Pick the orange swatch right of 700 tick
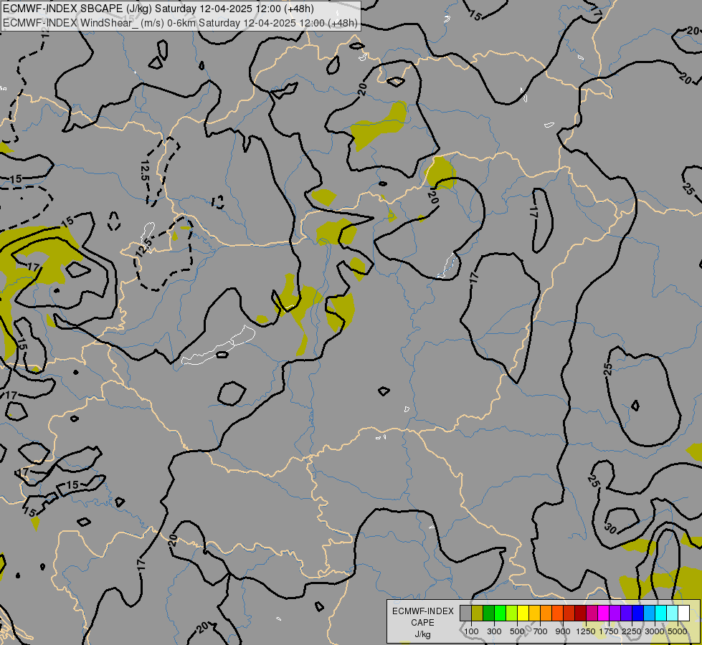The width and height of the screenshot is (702, 645). (x=546, y=613)
